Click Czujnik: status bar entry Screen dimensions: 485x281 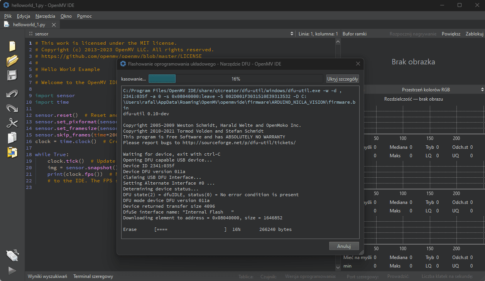tap(268, 276)
